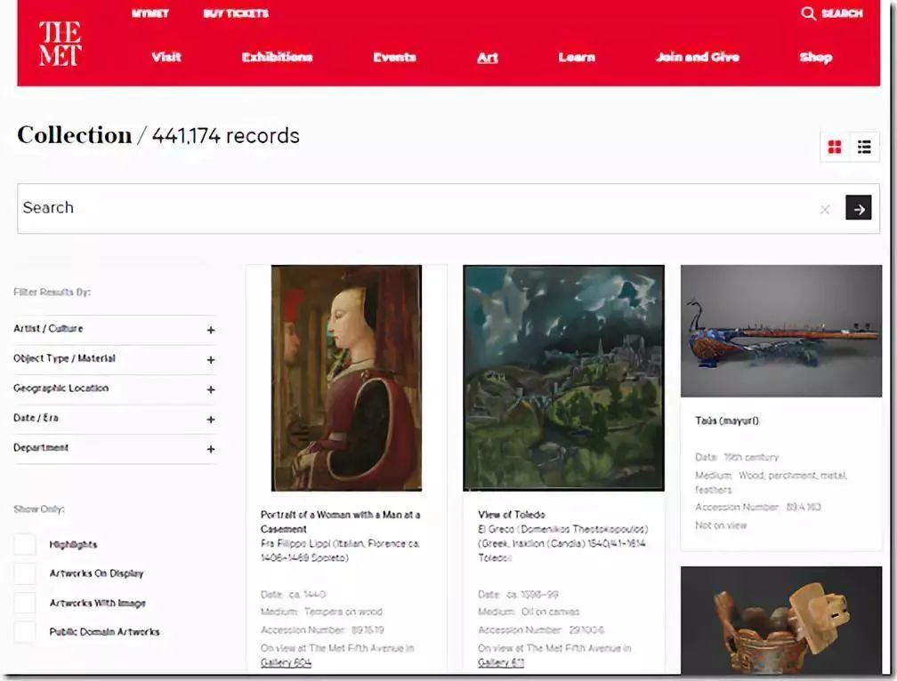Select the '441,174 records' count text

click(x=225, y=135)
